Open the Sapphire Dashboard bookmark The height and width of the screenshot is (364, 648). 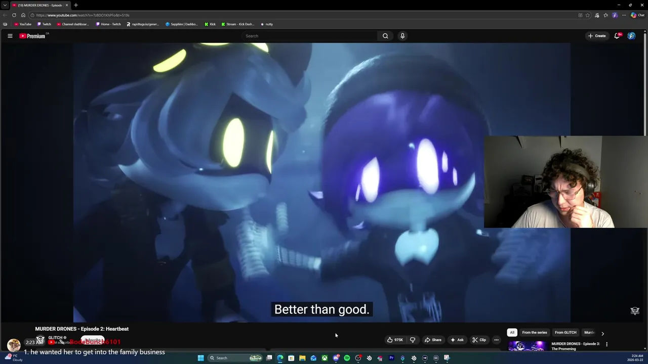point(182,24)
